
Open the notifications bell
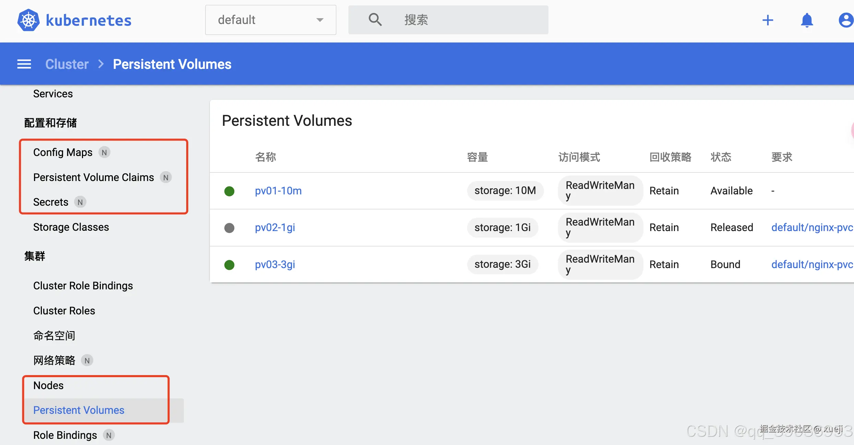807,20
